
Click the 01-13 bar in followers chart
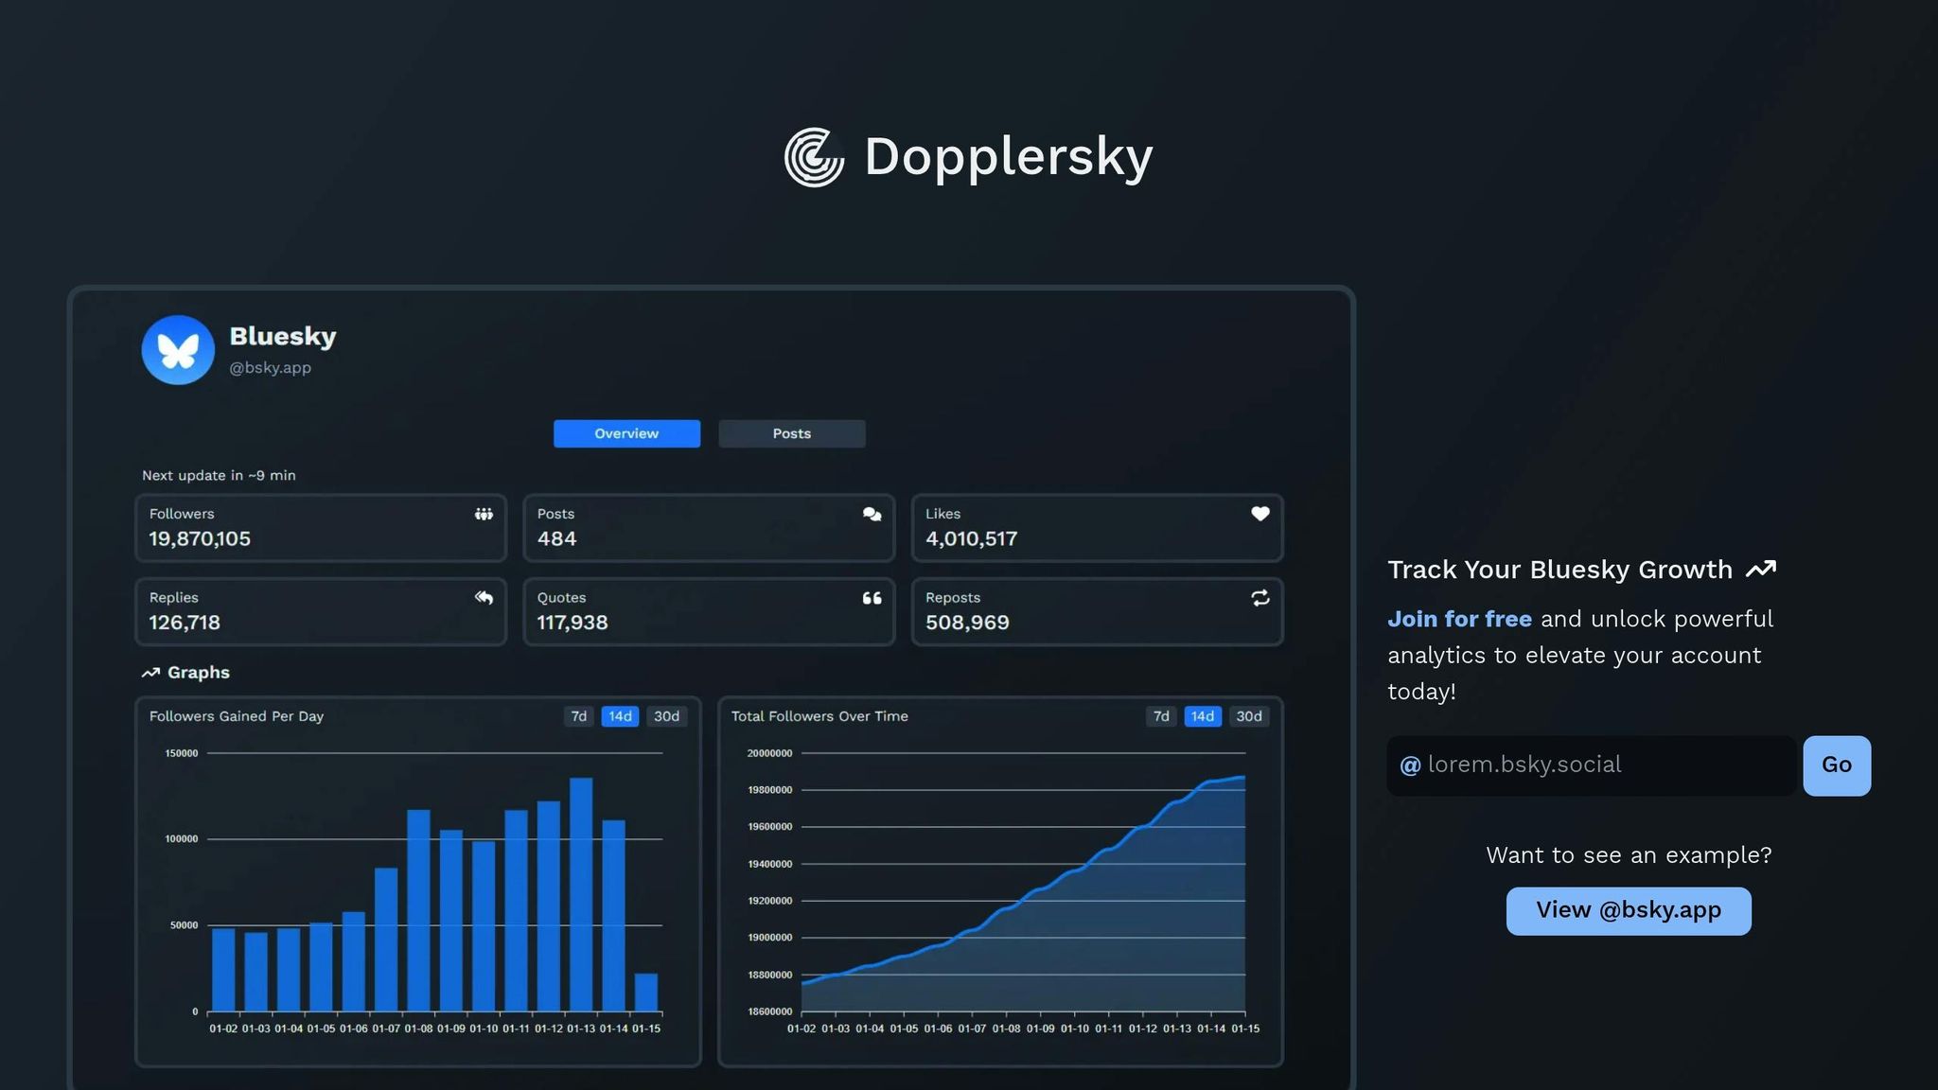[581, 894]
